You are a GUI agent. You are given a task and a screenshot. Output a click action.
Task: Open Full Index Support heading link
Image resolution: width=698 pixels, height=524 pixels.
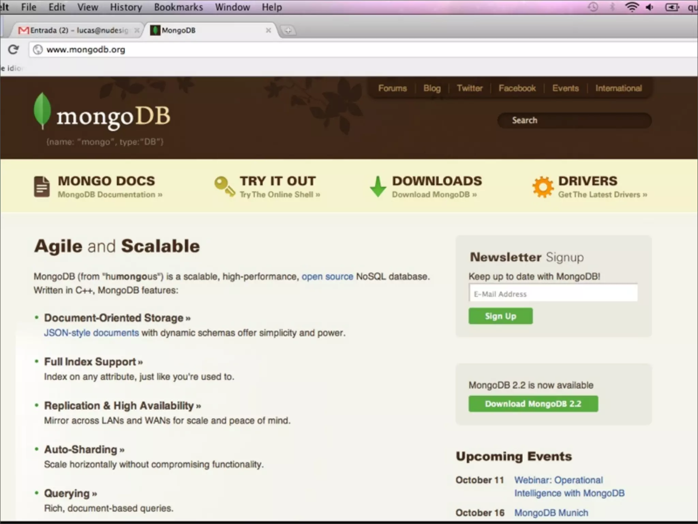point(93,362)
